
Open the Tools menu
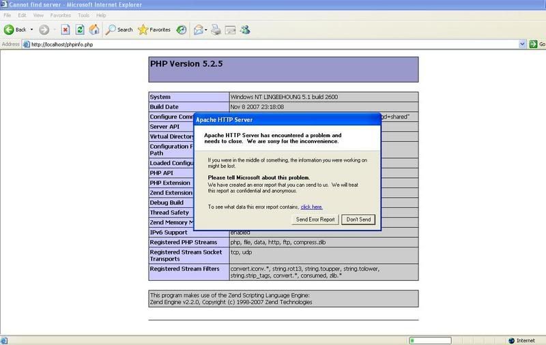point(83,14)
